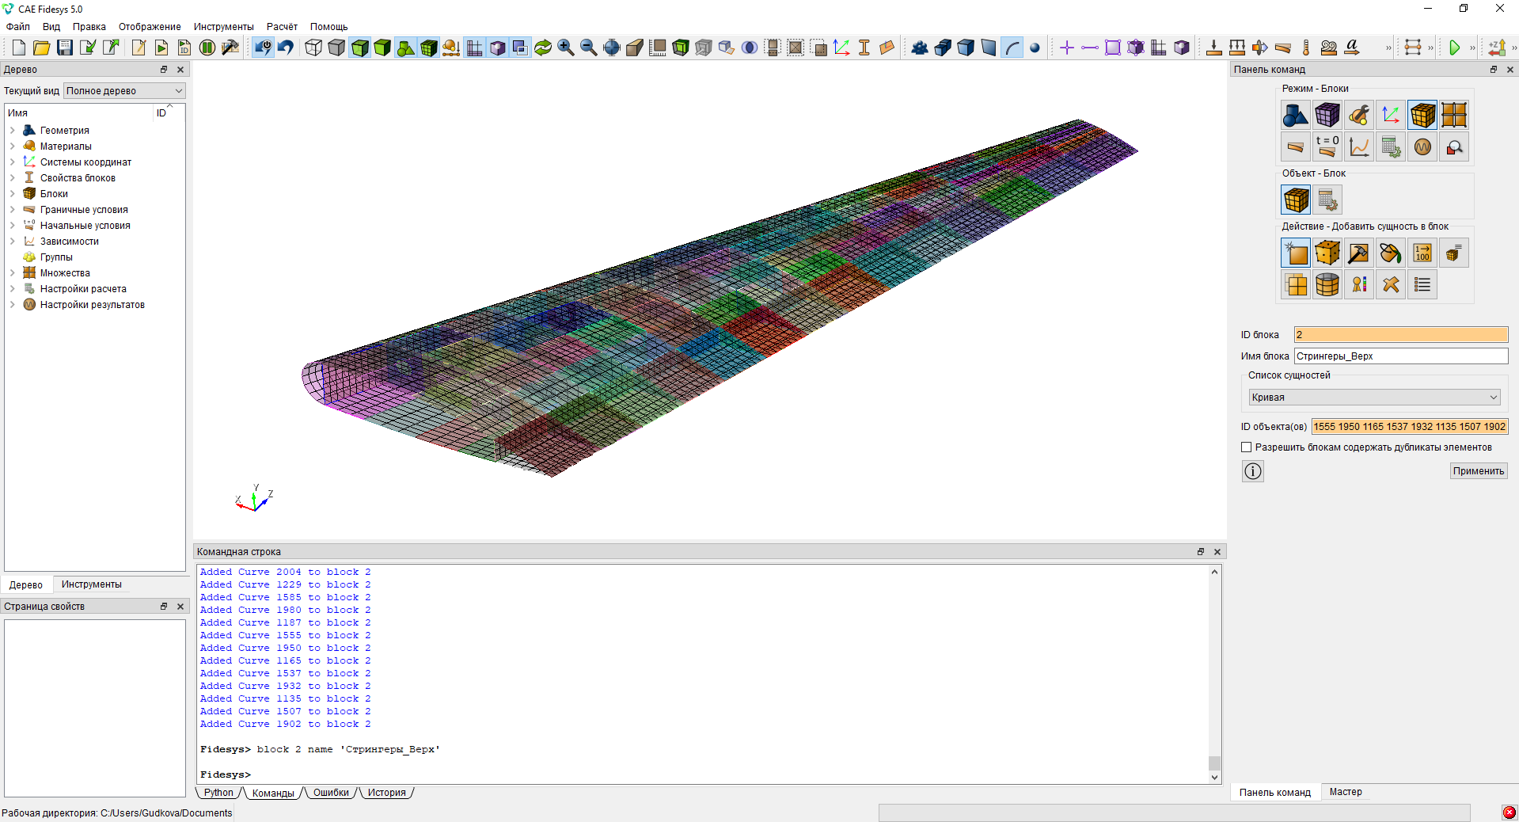The image size is (1519, 822).
Task: Toggle the volume selection blue cube icon
Action: pyautogui.click(x=966, y=48)
